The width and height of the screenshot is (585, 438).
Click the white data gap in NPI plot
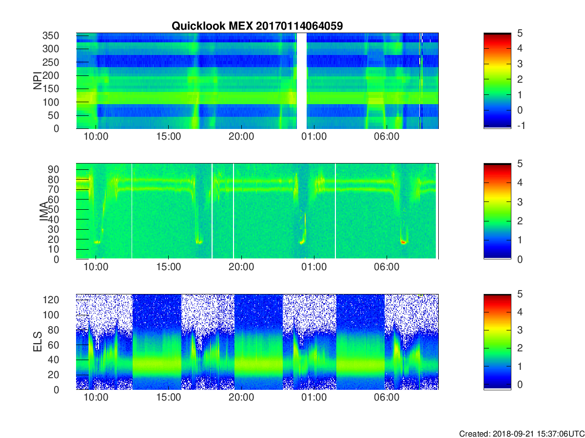tap(302, 81)
